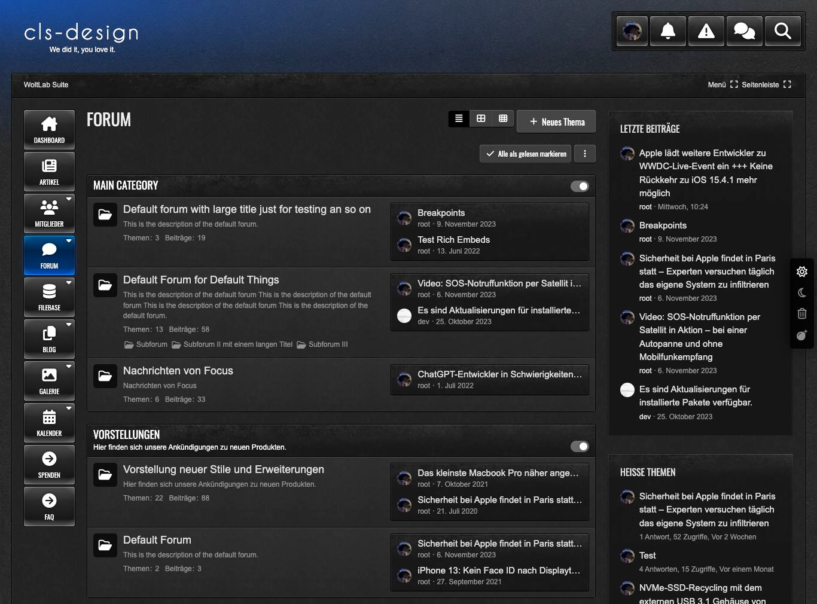Click the moderation warning triangle icon

point(706,30)
